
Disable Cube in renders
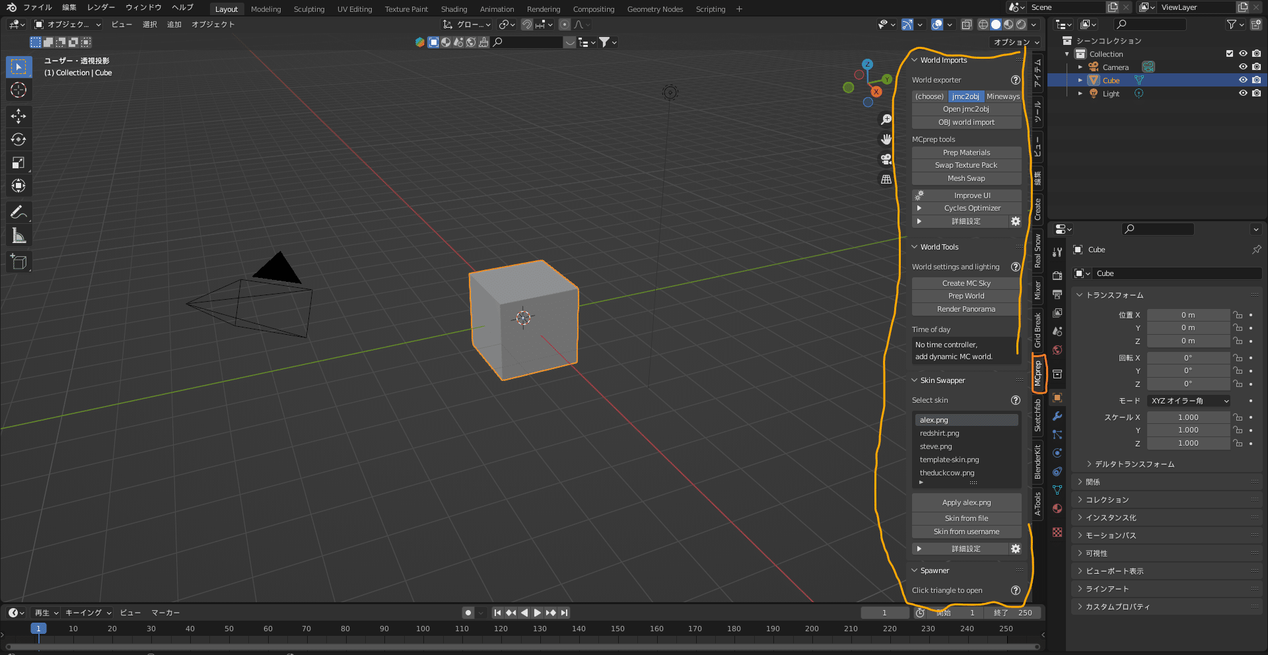pos(1256,80)
